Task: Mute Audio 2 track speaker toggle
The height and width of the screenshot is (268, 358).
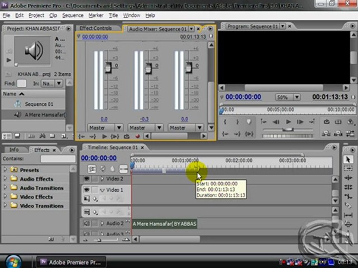Action: point(87,223)
